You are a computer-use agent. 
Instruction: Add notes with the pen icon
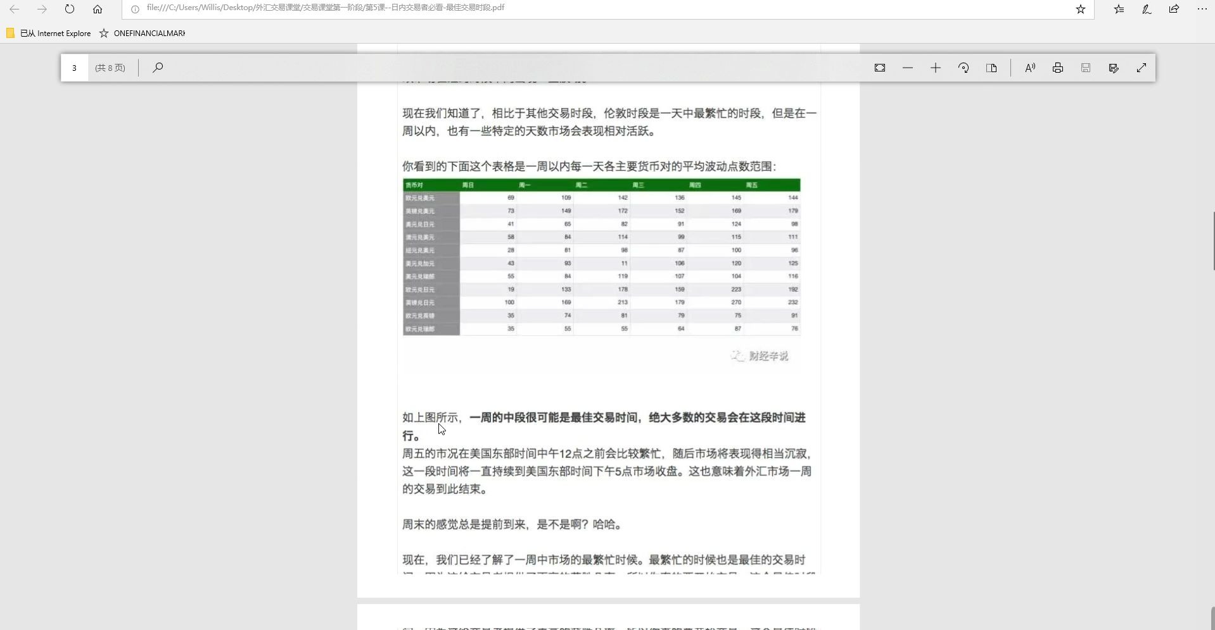pos(1147,9)
